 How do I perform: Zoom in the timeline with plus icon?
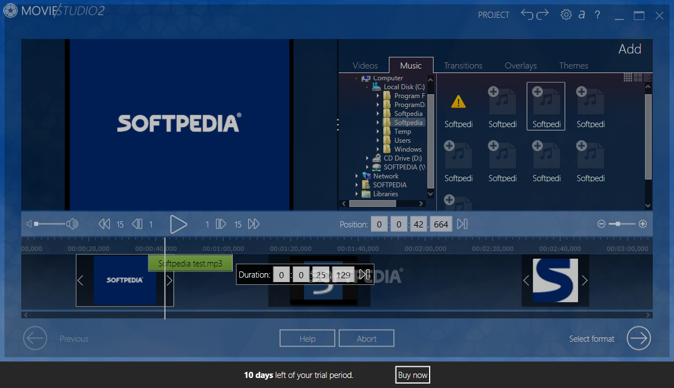[643, 224]
